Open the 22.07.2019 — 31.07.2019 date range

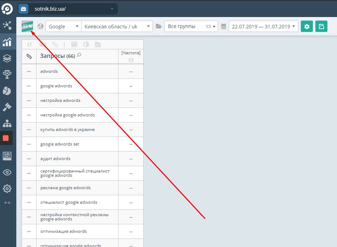(264, 26)
